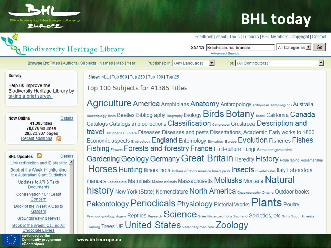The height and width of the screenshot is (248, 331).
Task: Open 'Link redirection and ID stability' update
Action: pos(38,163)
